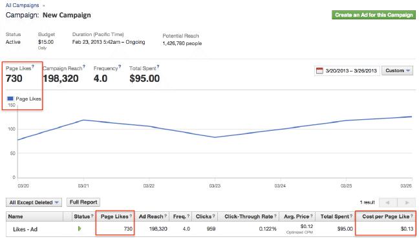Sort table by Page Likes column
The height and width of the screenshot is (239, 419).
114,216
